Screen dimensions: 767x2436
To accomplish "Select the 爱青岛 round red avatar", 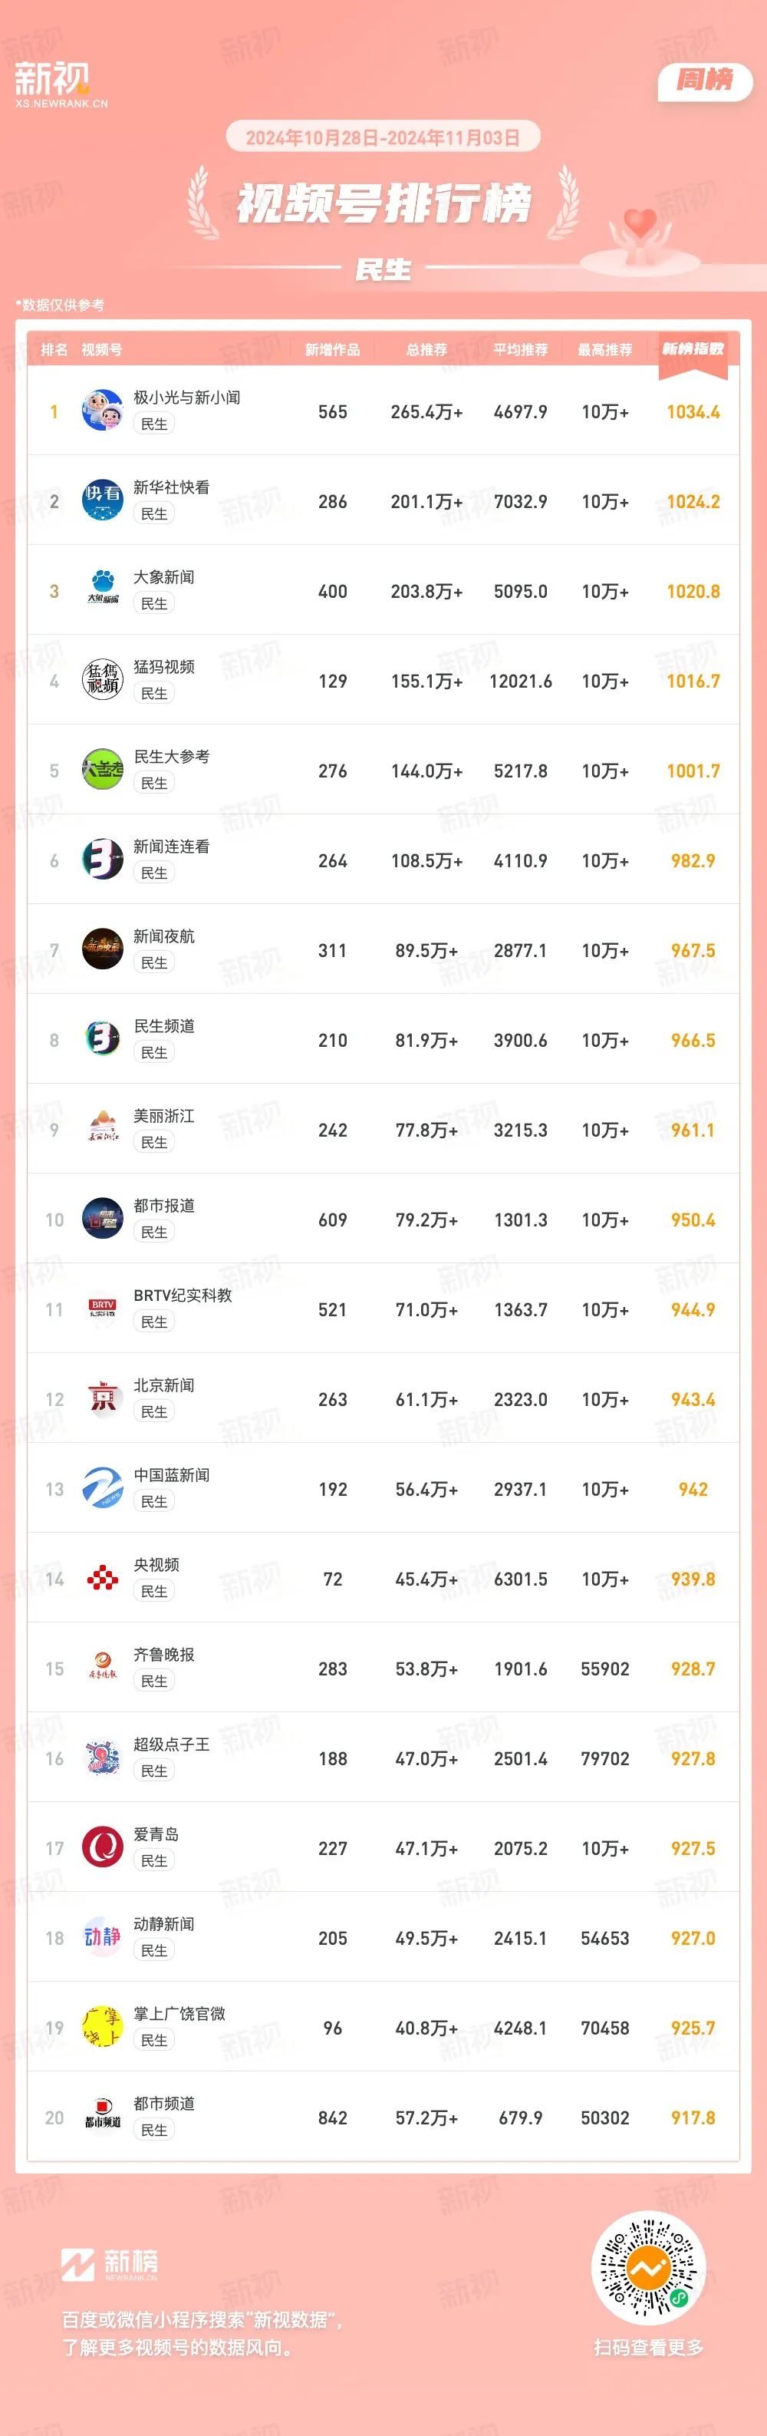I will (x=102, y=1847).
